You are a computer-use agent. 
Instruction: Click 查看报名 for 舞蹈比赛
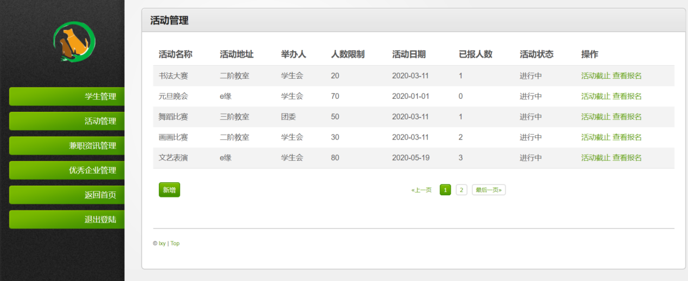click(x=627, y=117)
